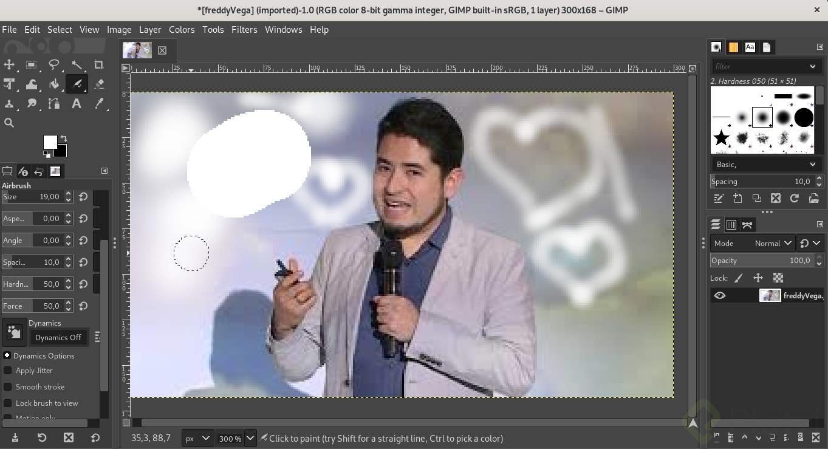Select the Clone stamp tool
The image size is (828, 449).
(x=9, y=104)
